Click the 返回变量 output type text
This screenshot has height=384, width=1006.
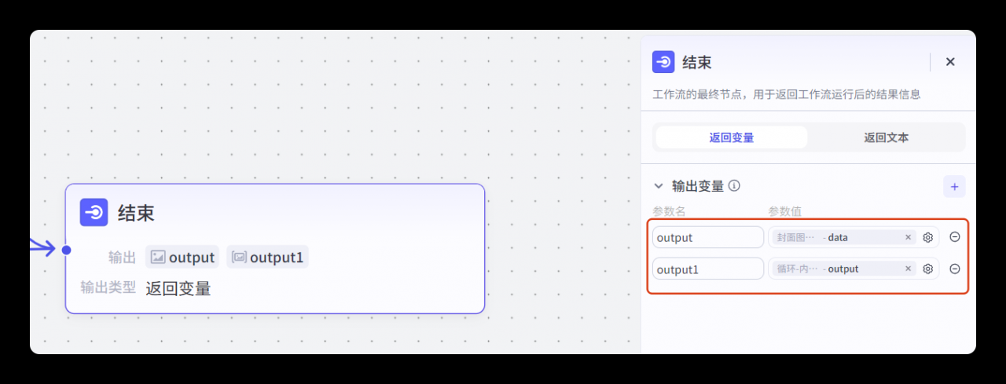[178, 288]
